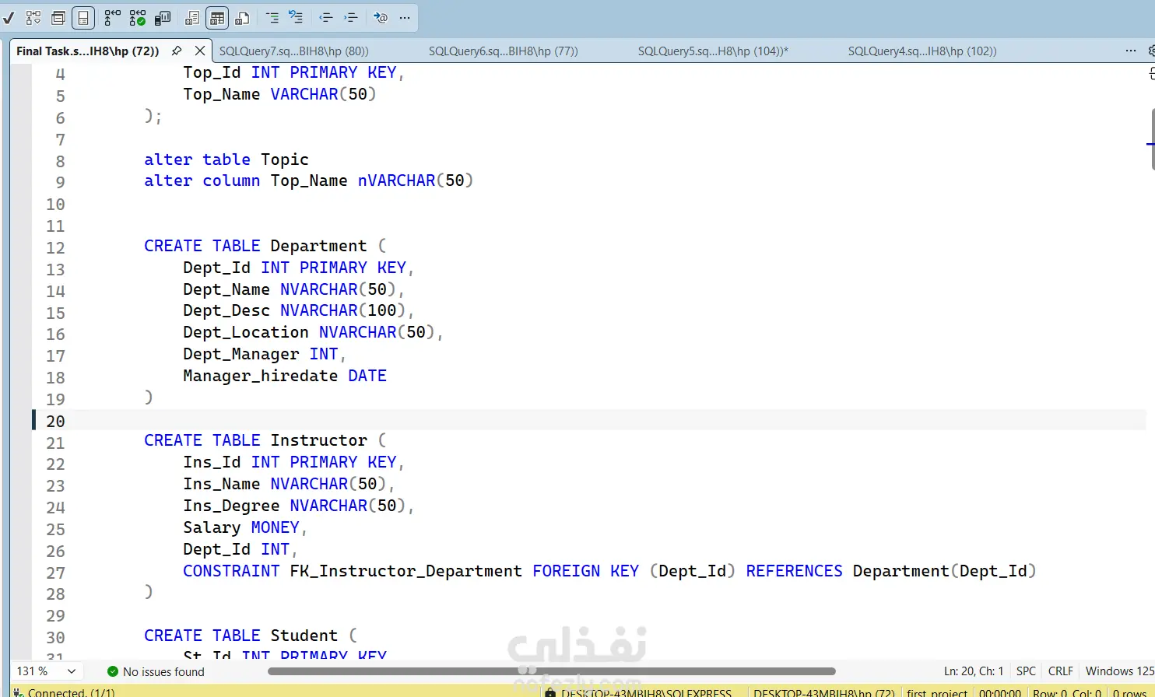Click the 00:00:00 elapsed time status

(1000, 692)
